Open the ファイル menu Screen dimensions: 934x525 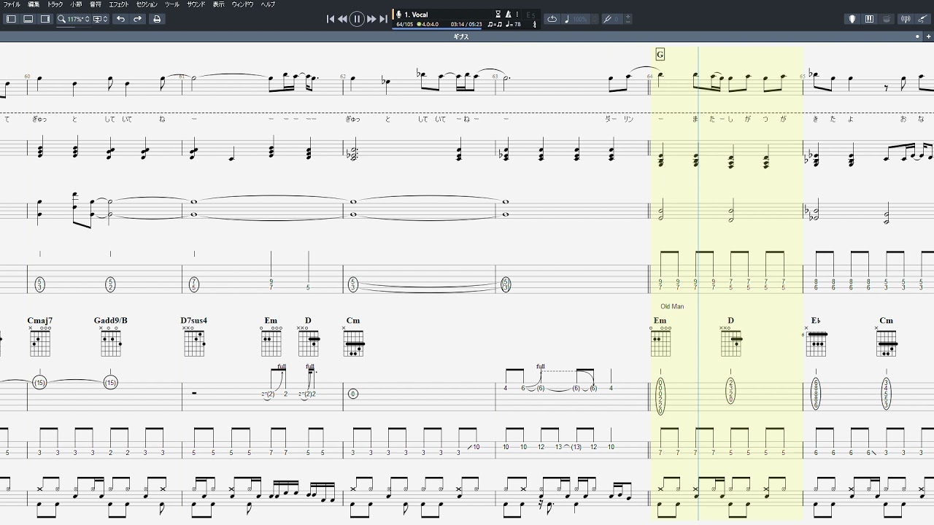[x=12, y=4]
